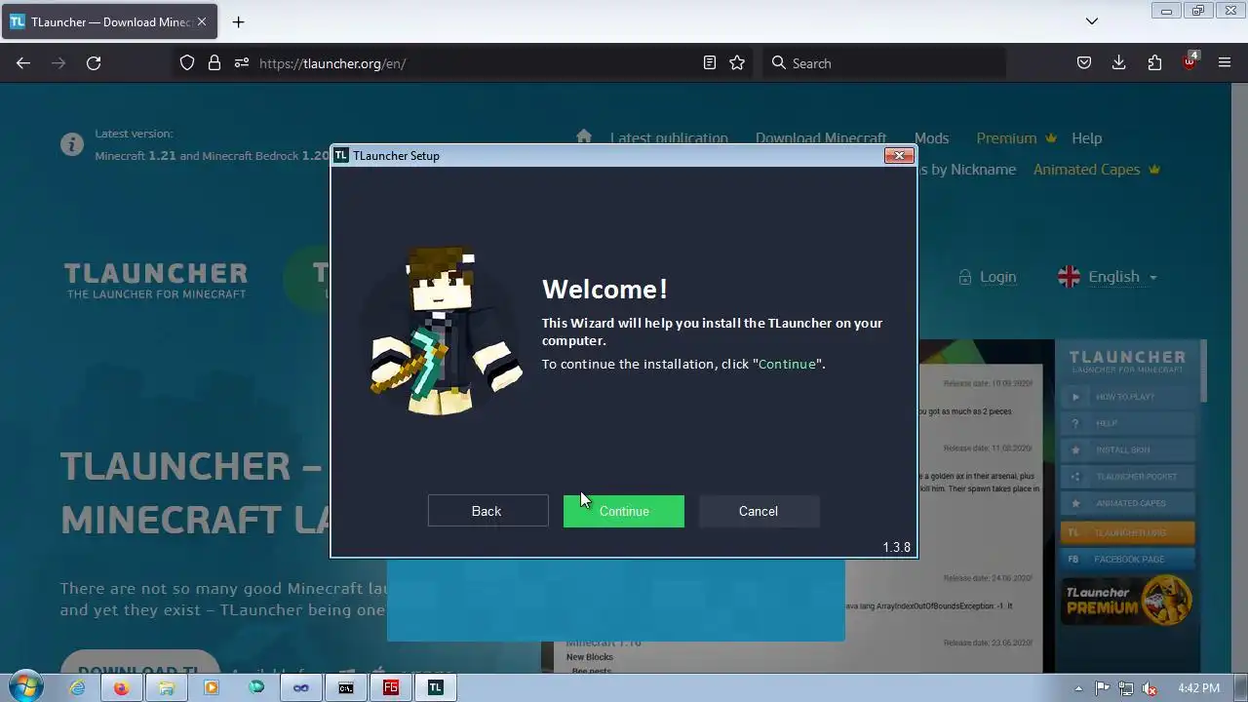Click the TLauncher Premium banner
1248x702 pixels.
[1127, 601]
